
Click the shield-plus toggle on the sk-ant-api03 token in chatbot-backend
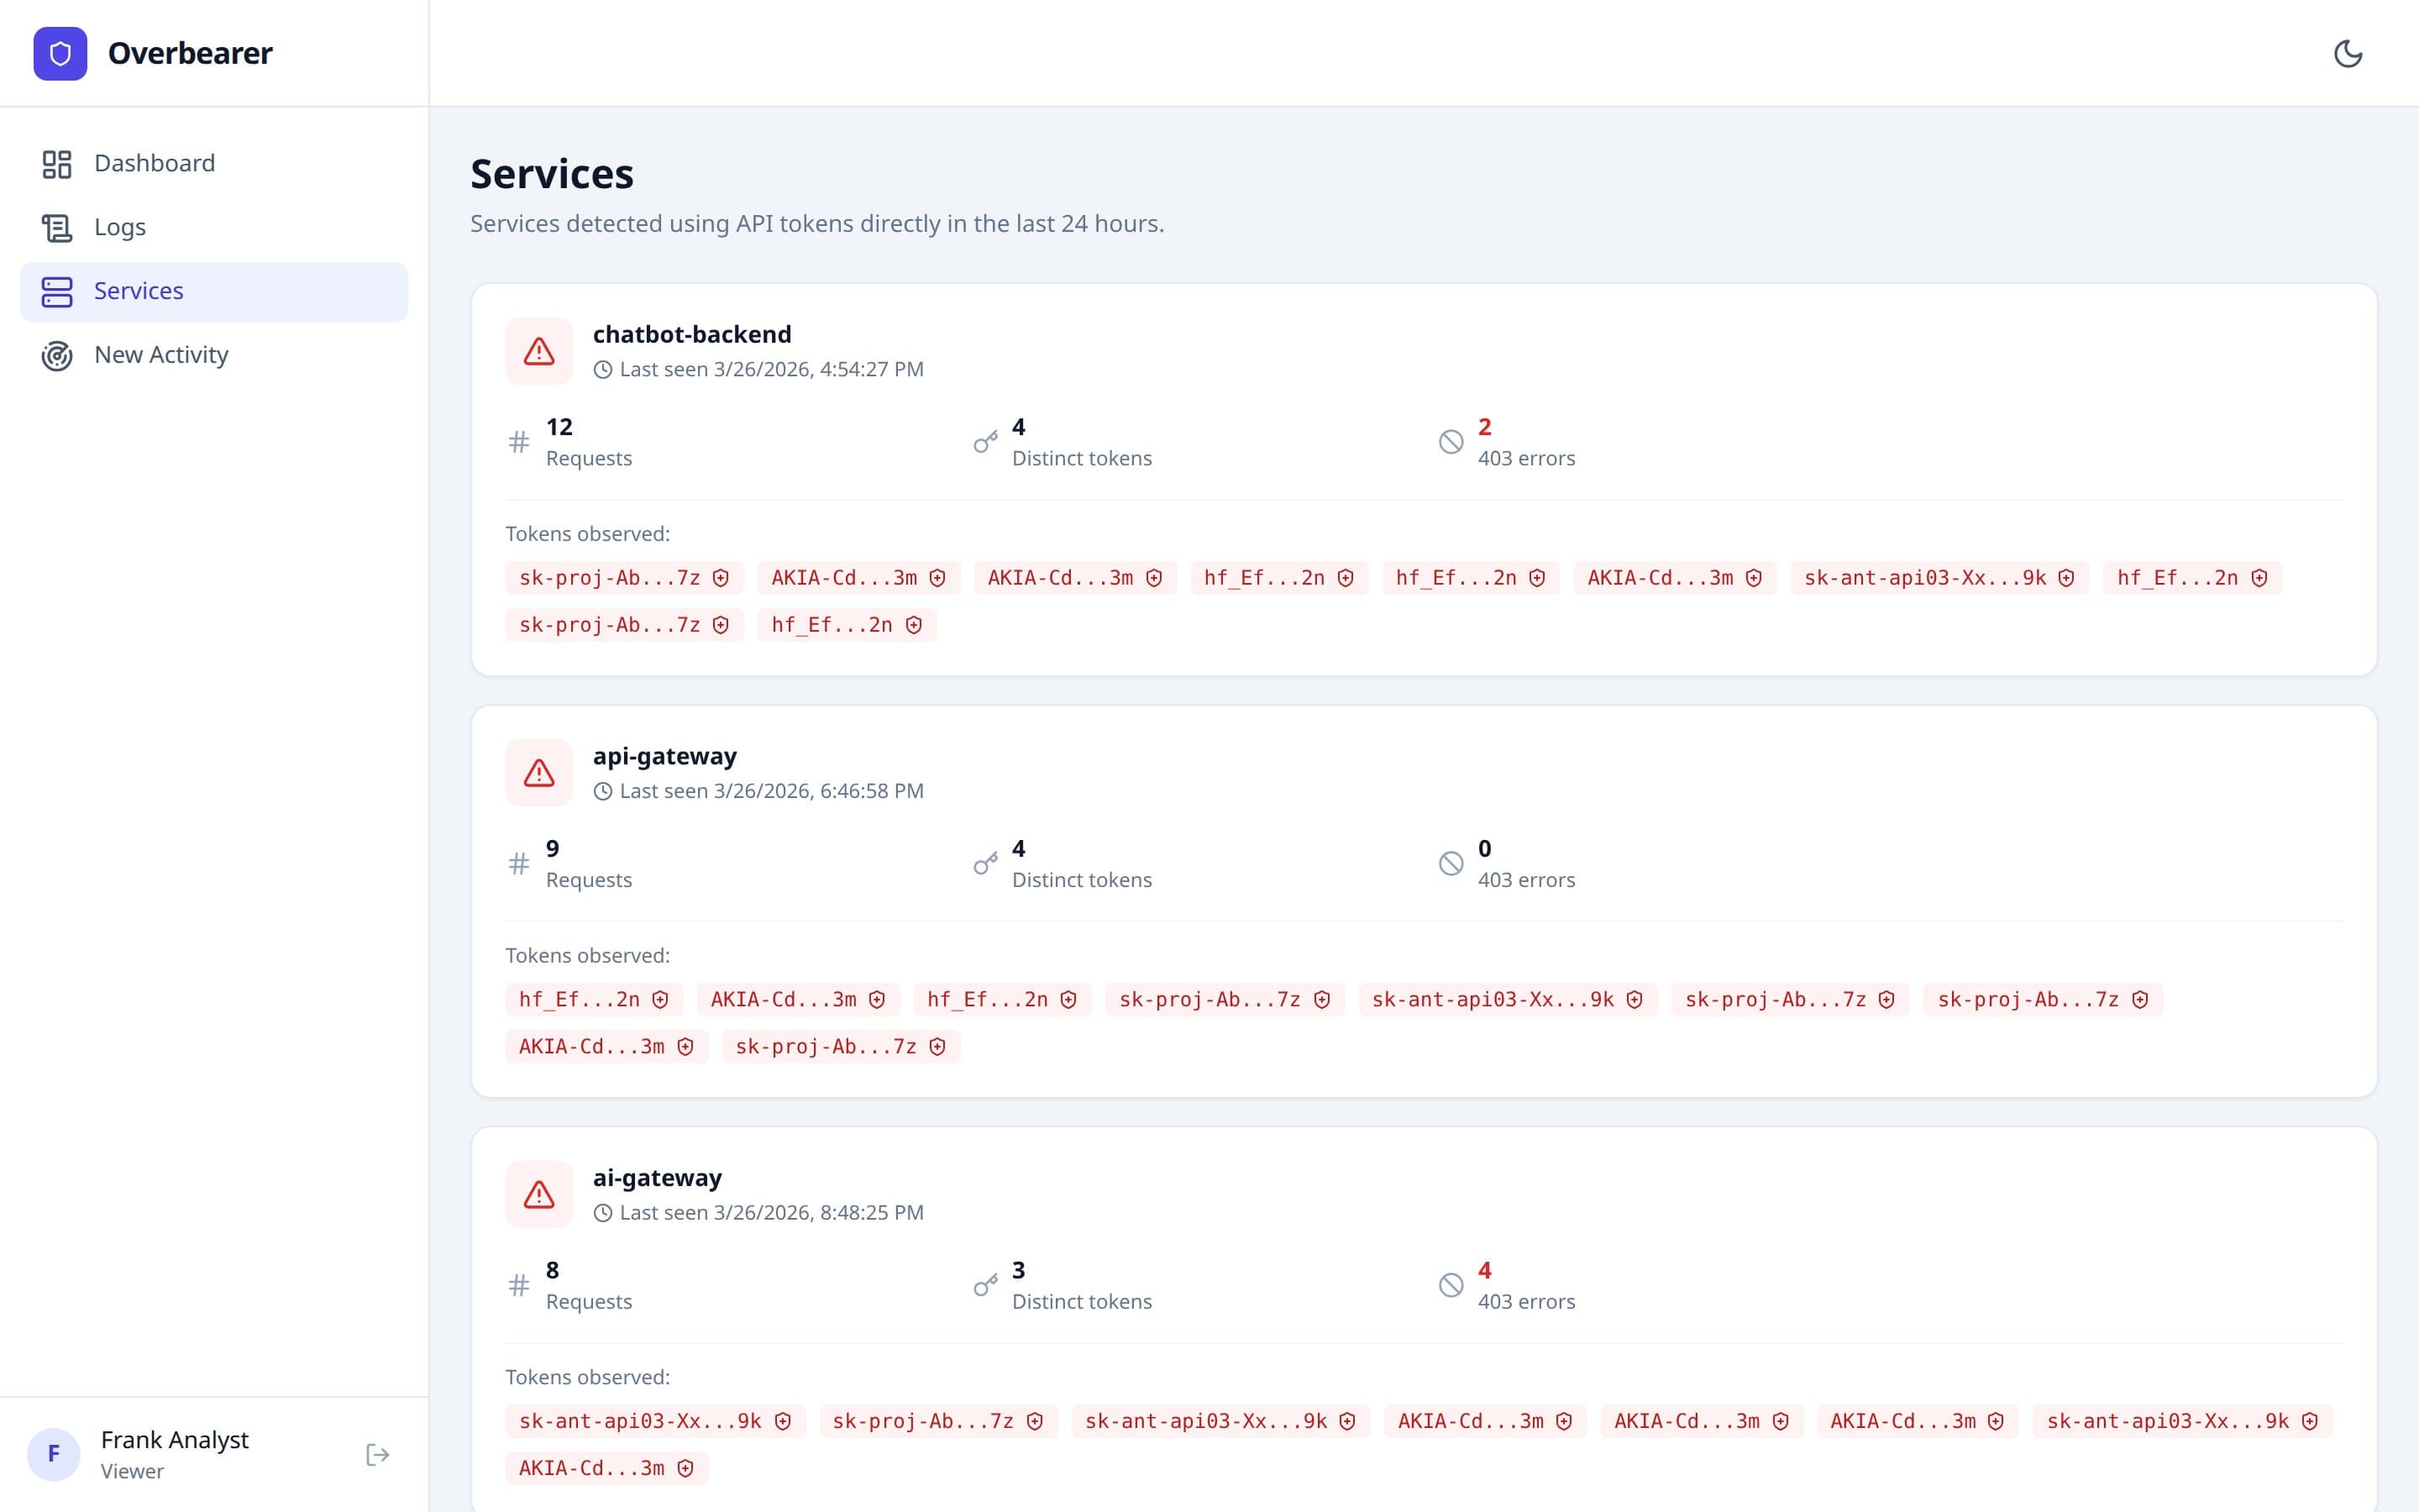(x=2065, y=577)
